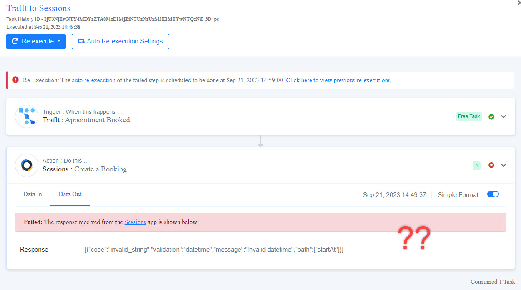Expand the Trafft trigger step chevron
The height and width of the screenshot is (290, 521).
click(503, 116)
